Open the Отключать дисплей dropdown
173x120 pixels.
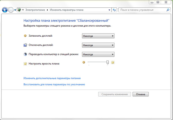coord(98,45)
